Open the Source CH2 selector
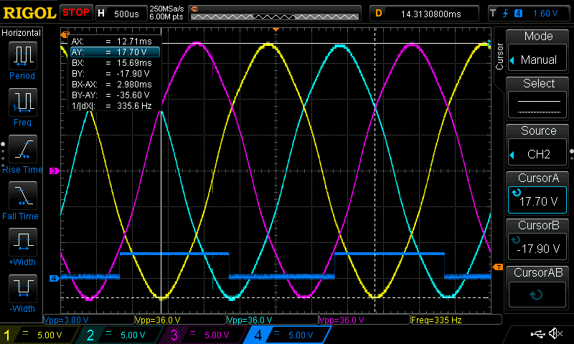Image resolution: width=574 pixels, height=344 pixels. coord(537,154)
